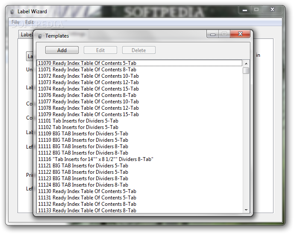Select 11116 Tab Inserts for 14" Dividers row
This screenshot has width=294, height=234.
[x=139, y=159]
